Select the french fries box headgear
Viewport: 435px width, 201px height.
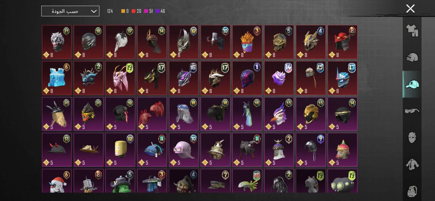tap(247, 42)
